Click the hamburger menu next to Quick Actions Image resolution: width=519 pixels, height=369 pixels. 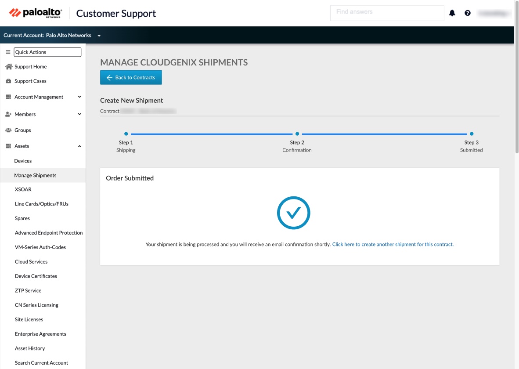coord(7,52)
